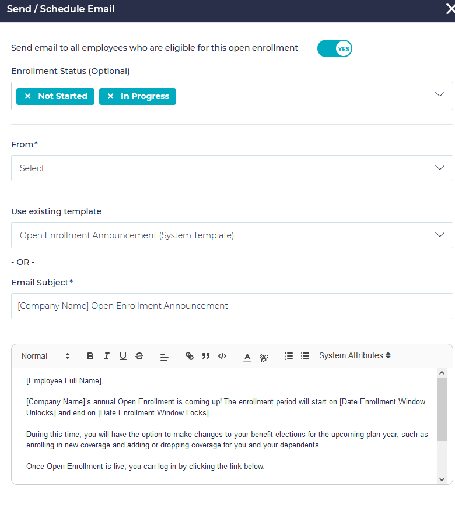Screen dimensions: 455x508
Task: Toggle bold formatting in the editor toolbar
Action: coord(90,355)
